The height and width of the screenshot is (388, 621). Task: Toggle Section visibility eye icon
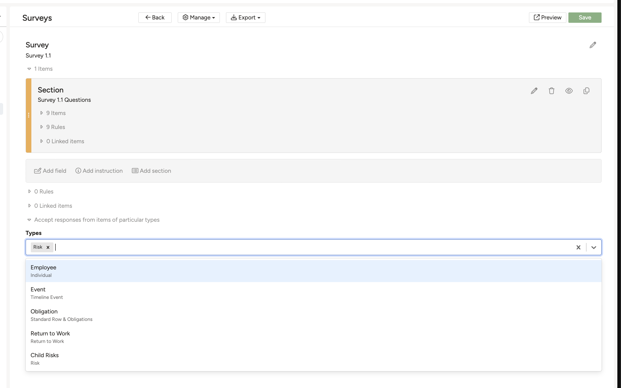click(x=569, y=91)
